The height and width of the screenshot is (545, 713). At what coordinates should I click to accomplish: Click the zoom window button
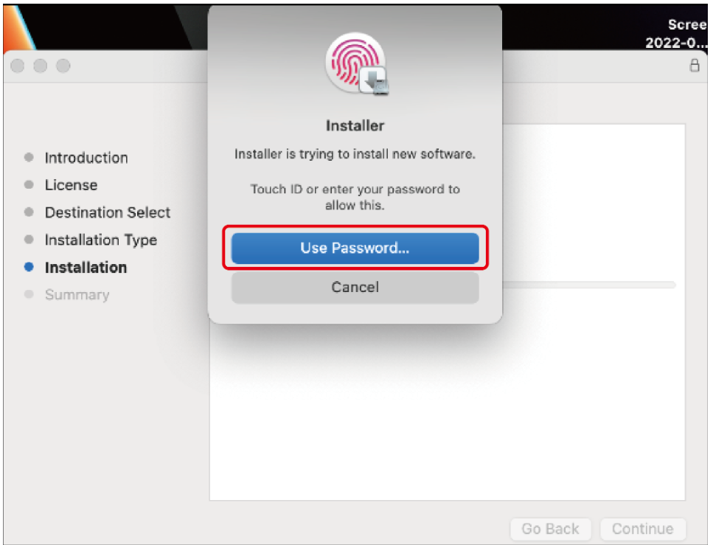[63, 66]
